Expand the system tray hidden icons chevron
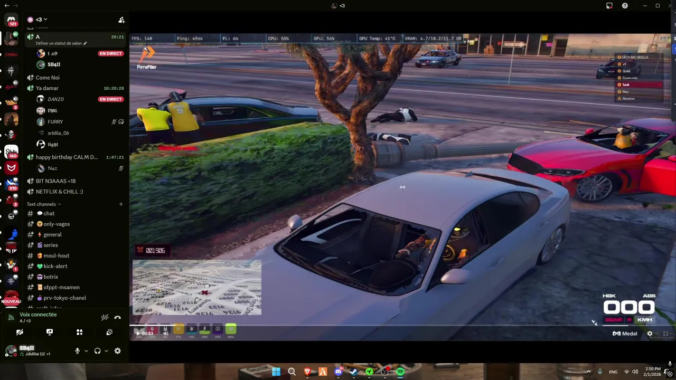 pyautogui.click(x=588, y=372)
